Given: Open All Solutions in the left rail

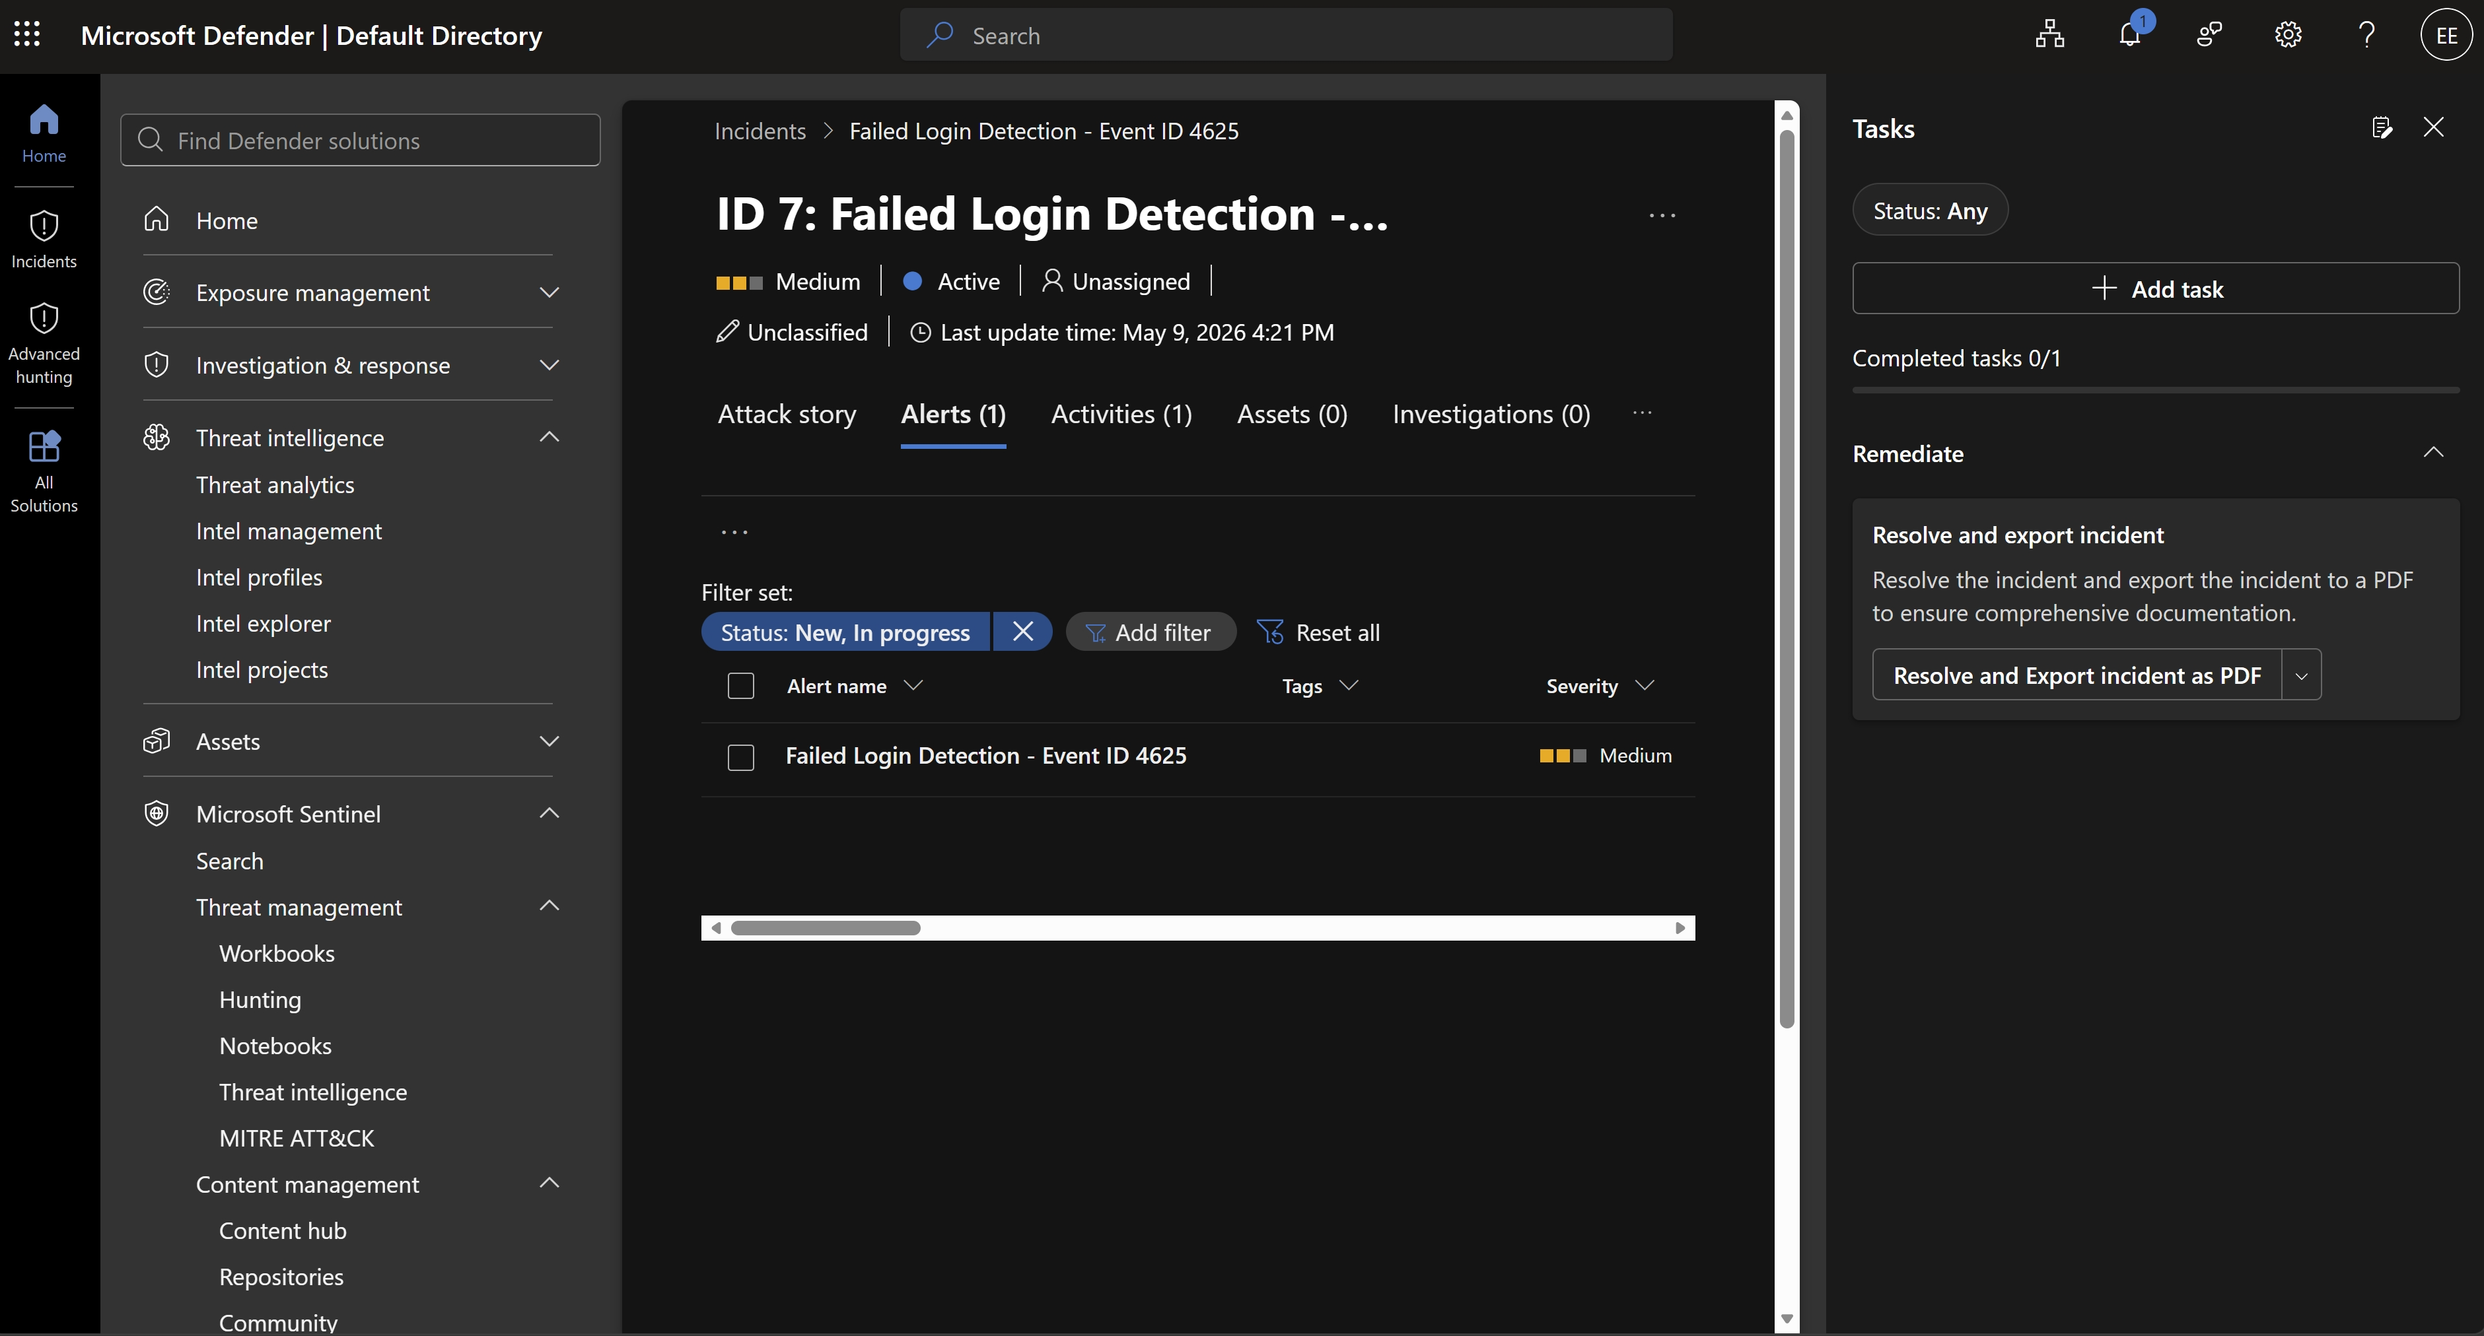Looking at the screenshot, I should tap(44, 473).
